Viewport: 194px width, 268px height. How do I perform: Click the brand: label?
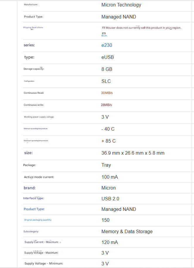pyautogui.click(x=30, y=188)
